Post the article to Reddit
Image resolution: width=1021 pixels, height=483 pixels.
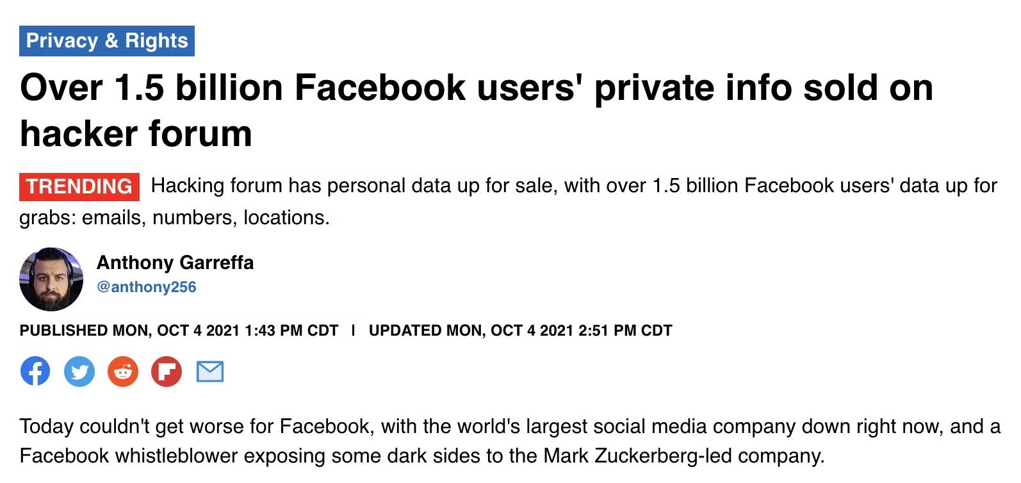(123, 372)
